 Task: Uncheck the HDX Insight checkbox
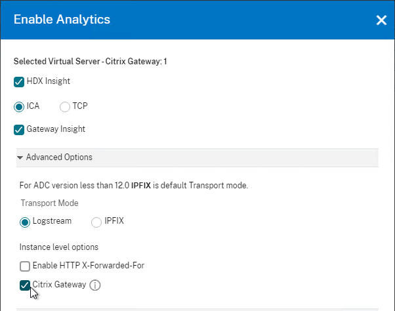[19, 82]
